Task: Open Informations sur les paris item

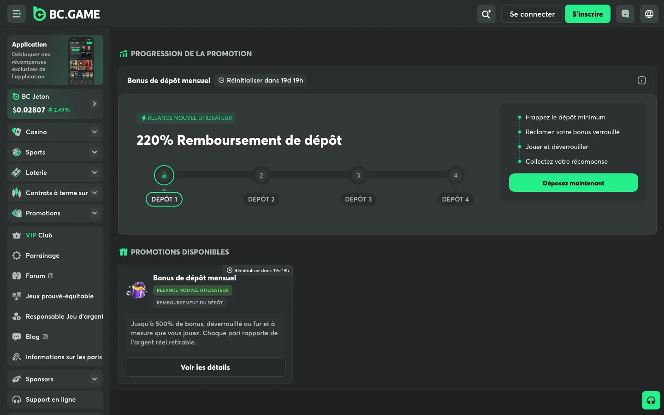Action: tap(55, 357)
